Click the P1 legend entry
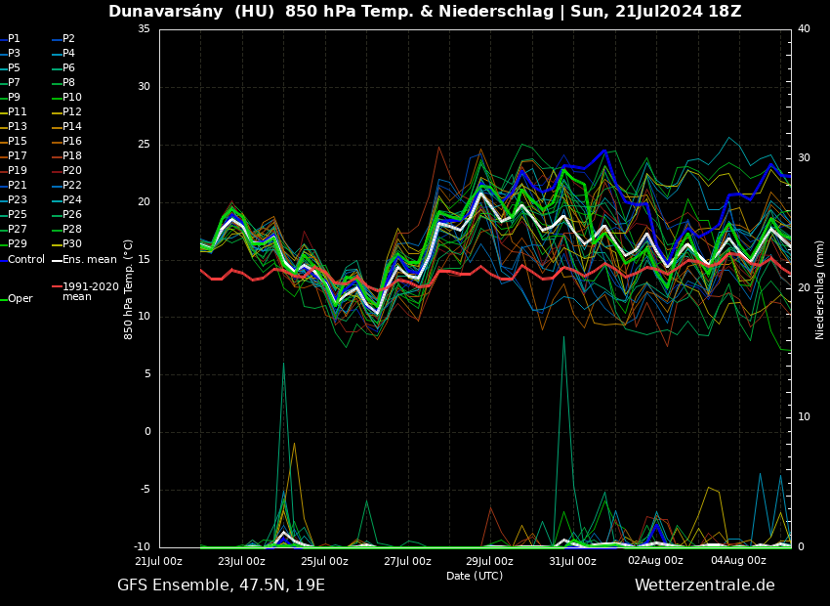 [14, 39]
